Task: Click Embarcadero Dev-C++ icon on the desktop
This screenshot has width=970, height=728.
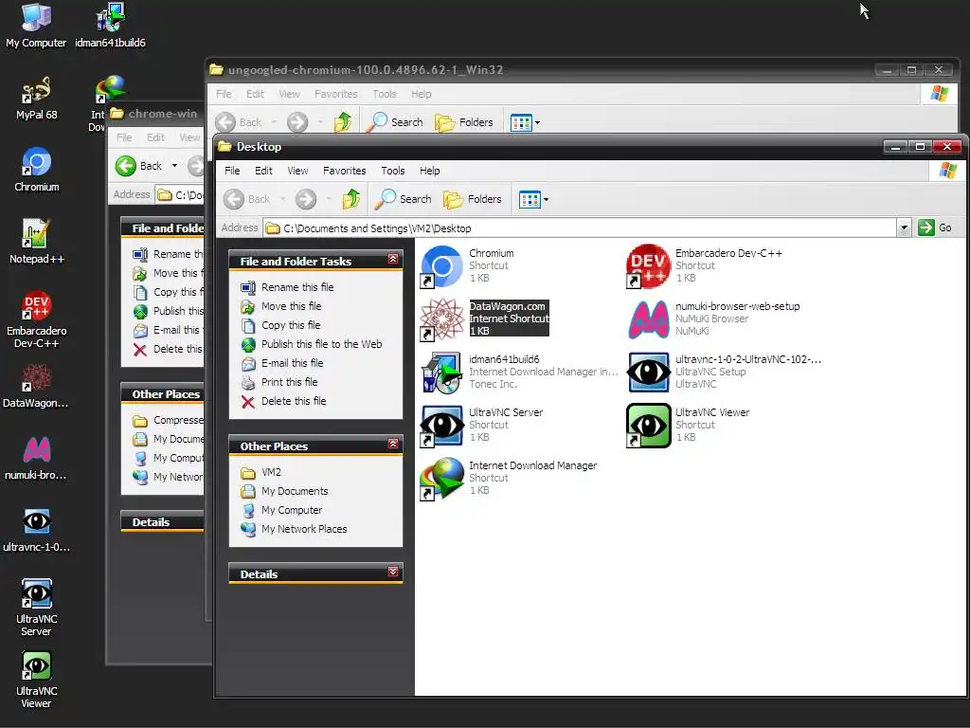Action: [37, 318]
